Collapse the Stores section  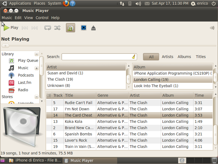pyautogui.click(x=37, y=97)
